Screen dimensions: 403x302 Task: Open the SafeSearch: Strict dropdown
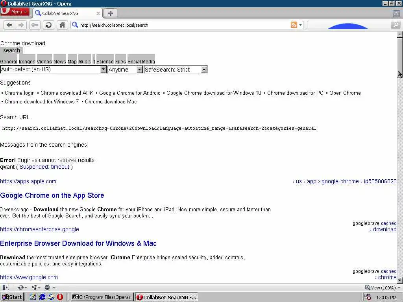pos(176,70)
